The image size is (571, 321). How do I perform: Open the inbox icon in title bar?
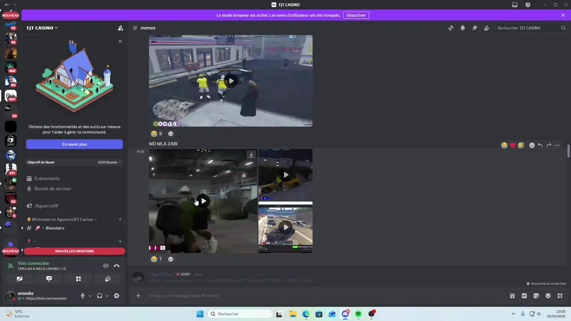[x=515, y=5]
